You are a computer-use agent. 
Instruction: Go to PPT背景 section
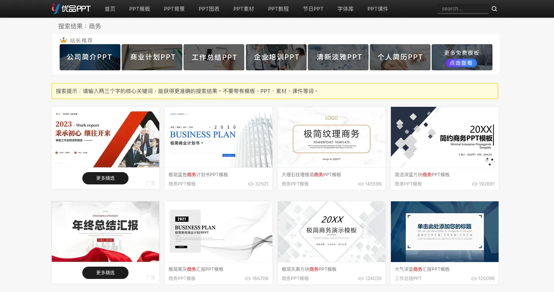coord(174,9)
